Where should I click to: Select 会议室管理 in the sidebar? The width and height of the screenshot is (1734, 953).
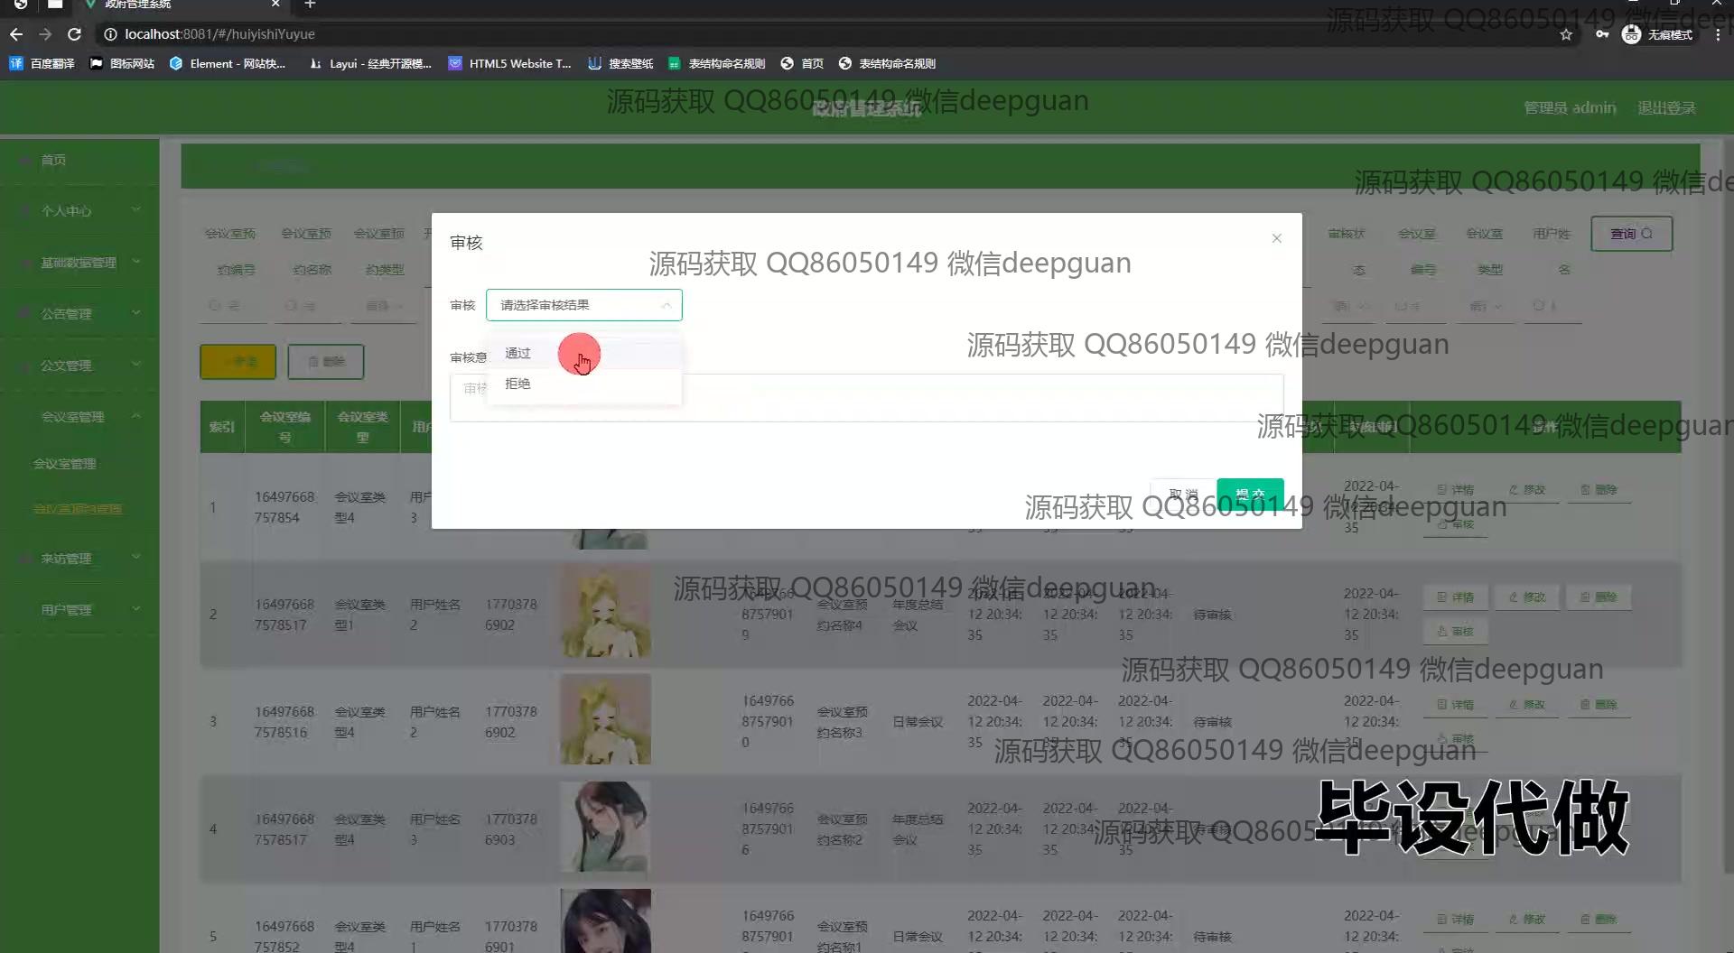coord(65,464)
